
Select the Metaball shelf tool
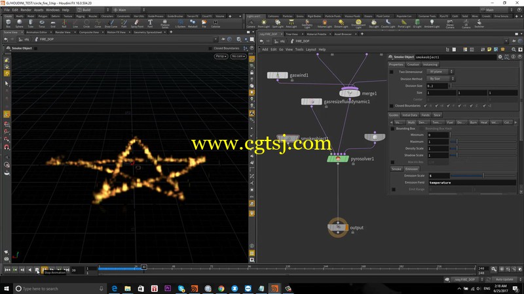click(193, 24)
